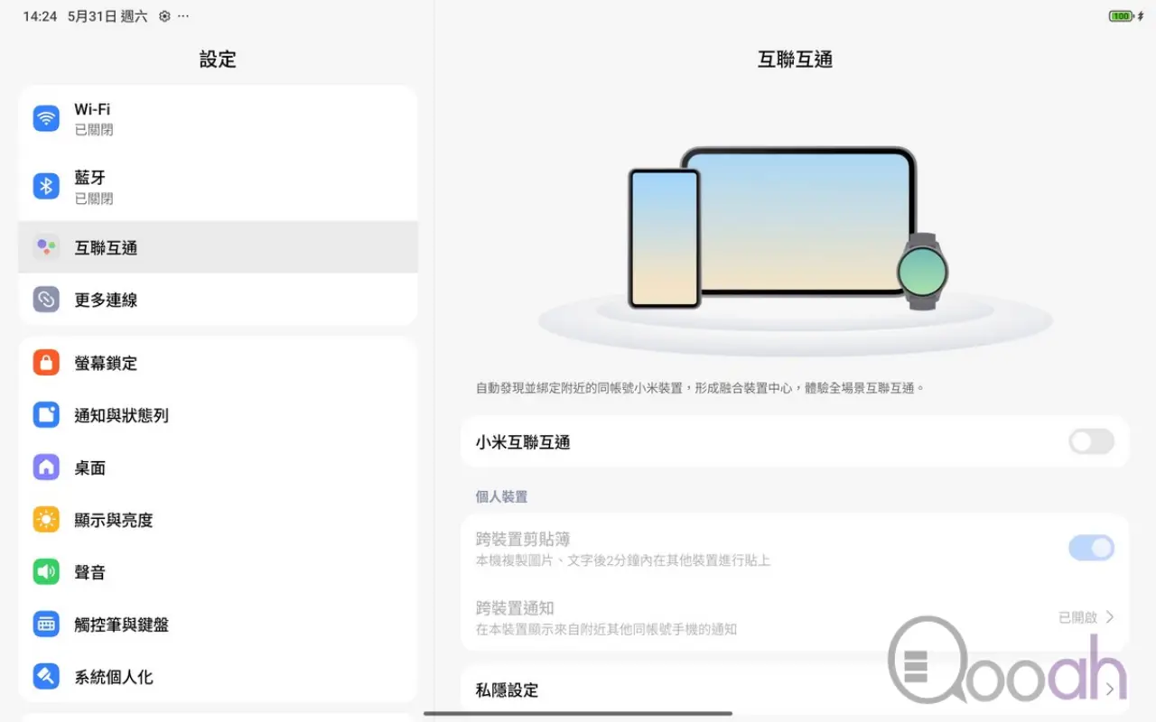Image resolution: width=1156 pixels, height=722 pixels.
Task: Tap the 小米互聯互通 label text
Action: pyautogui.click(x=523, y=442)
